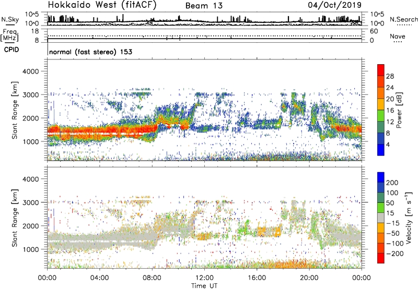
Task: Click the date '04/Oct/2019'
Action: (x=335, y=5)
